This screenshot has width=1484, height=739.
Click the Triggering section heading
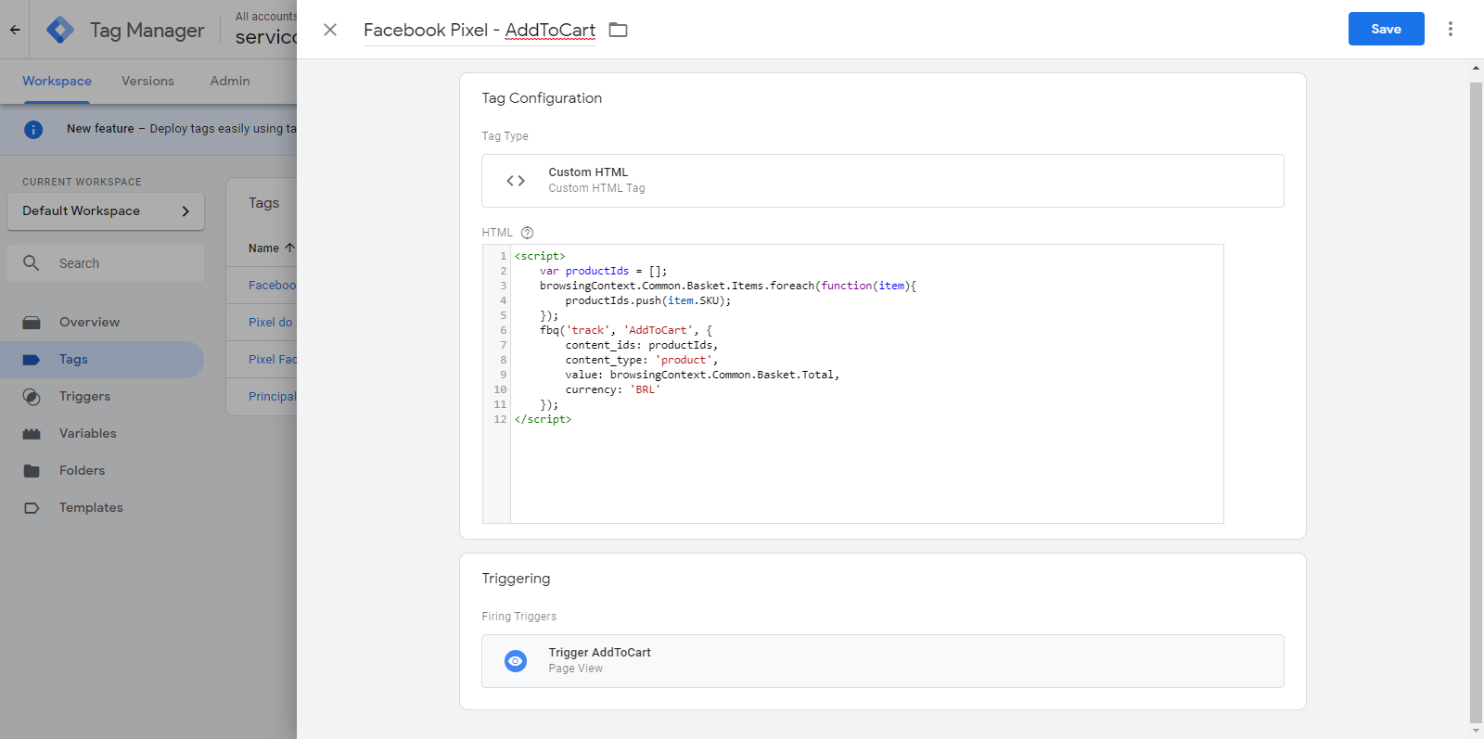click(x=516, y=579)
